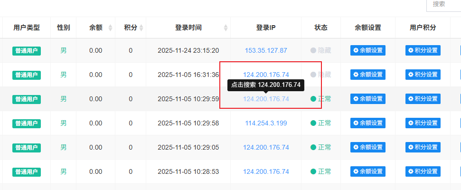Sort the table by 登录时间 column arrows
Image resolution: width=461 pixels, height=190 pixels.
click(226, 28)
